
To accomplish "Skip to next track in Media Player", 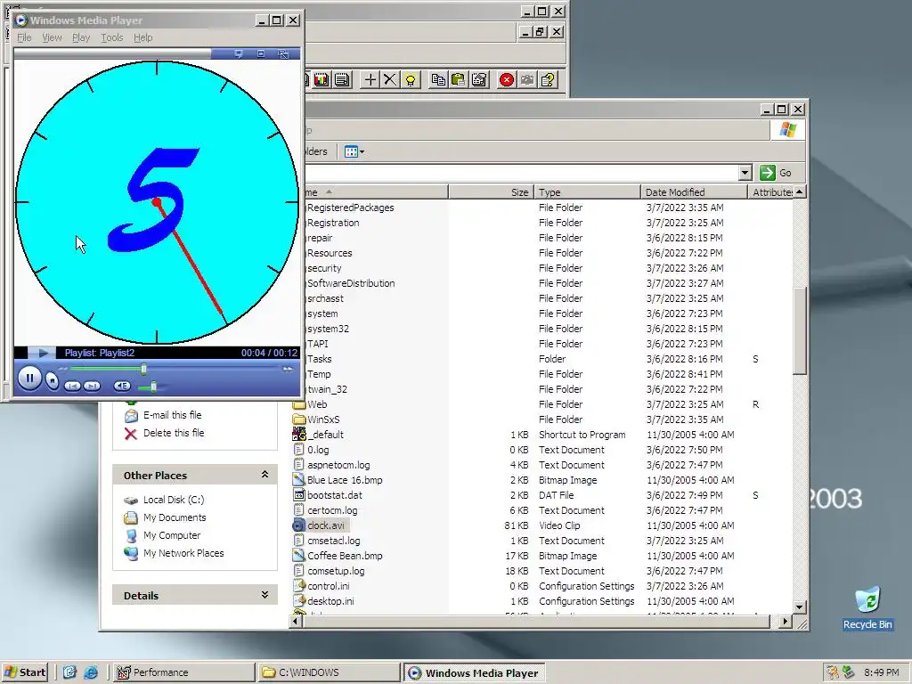I will click(x=92, y=386).
